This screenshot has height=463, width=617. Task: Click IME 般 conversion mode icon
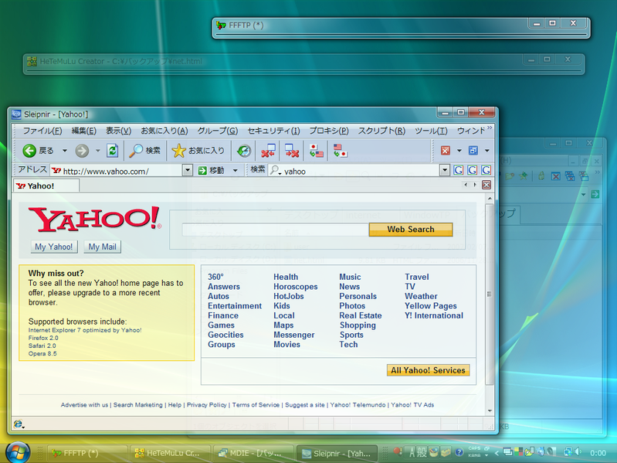(x=422, y=452)
